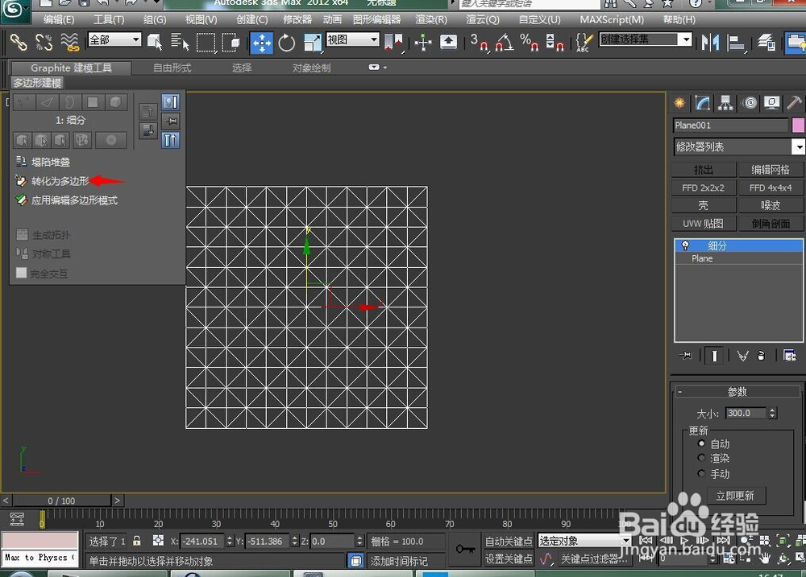Open the Layer Manager icon

point(767,42)
